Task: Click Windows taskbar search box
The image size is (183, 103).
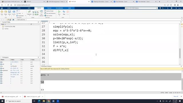Action: click(x=18, y=101)
